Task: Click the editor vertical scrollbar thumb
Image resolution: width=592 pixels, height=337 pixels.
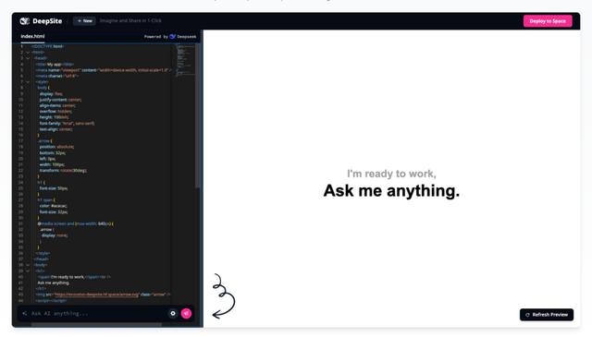Action: 197,115
